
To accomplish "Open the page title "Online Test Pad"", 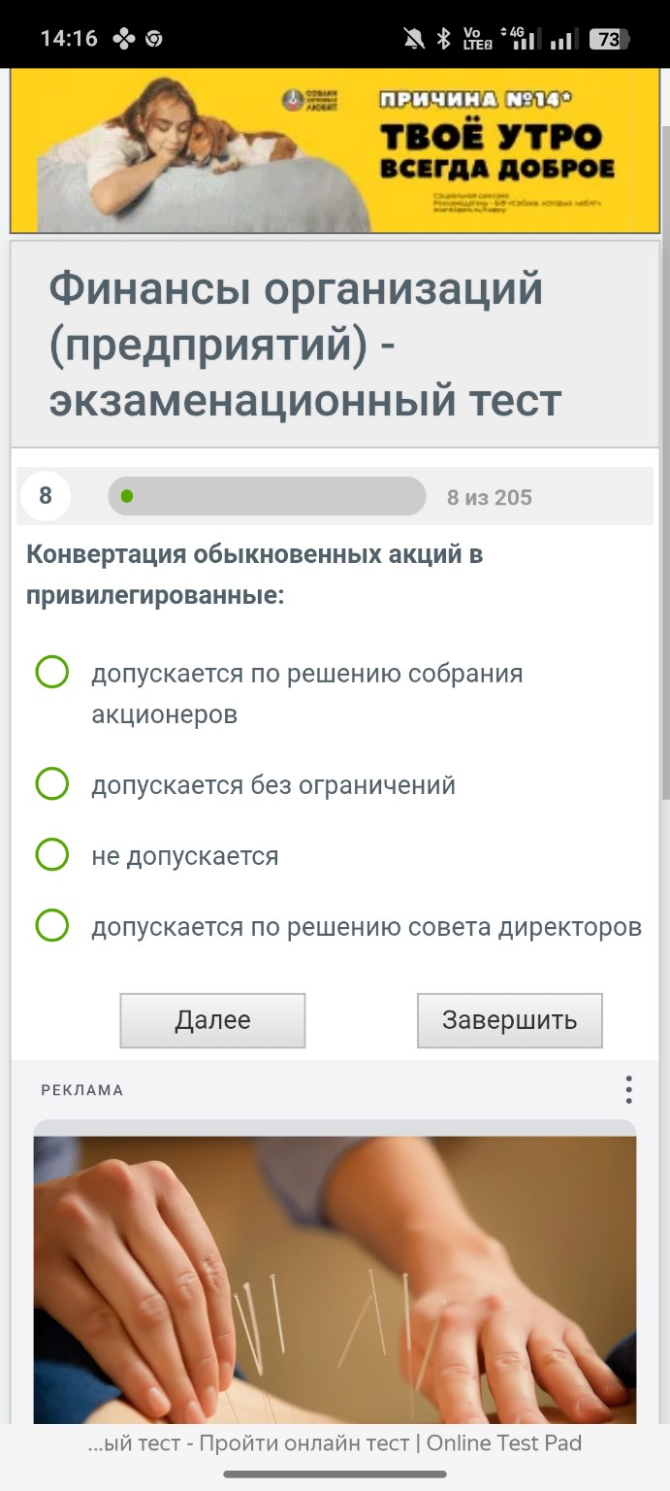I will click(335, 1443).
